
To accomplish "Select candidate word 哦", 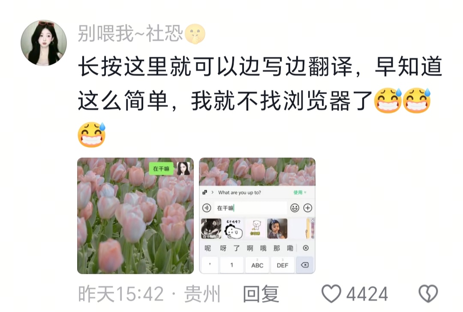I will pyautogui.click(x=263, y=248).
